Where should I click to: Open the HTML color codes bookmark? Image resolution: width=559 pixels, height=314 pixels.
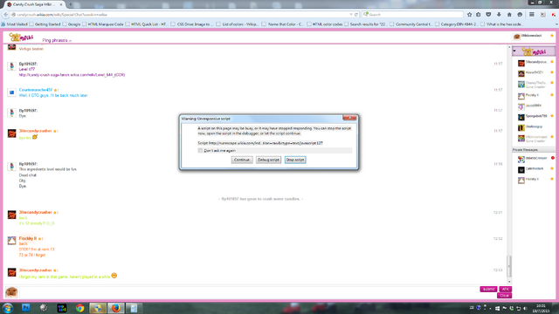pos(325,24)
